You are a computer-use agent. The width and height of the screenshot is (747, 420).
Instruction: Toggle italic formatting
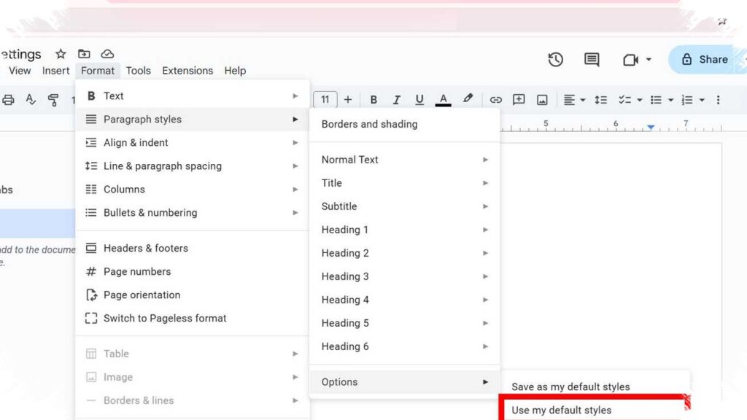tap(396, 99)
